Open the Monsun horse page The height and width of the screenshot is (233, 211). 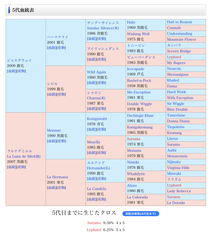[53, 131]
